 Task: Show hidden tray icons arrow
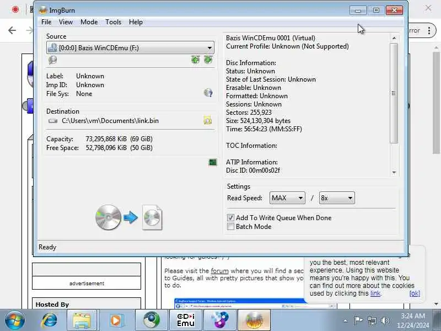click(346, 321)
